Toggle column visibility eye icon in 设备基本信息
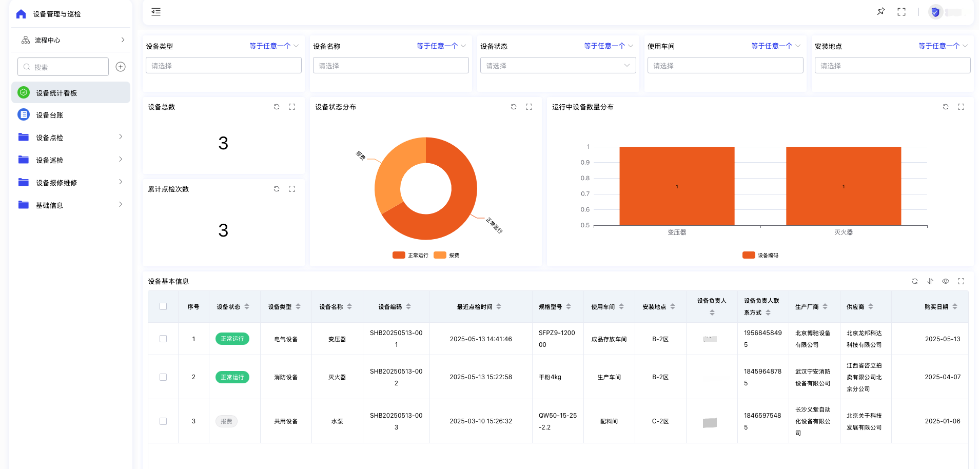 coord(946,281)
